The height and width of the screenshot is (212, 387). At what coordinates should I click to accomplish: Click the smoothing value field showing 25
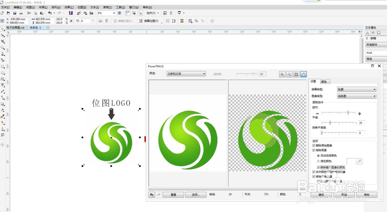[x=361, y=123]
